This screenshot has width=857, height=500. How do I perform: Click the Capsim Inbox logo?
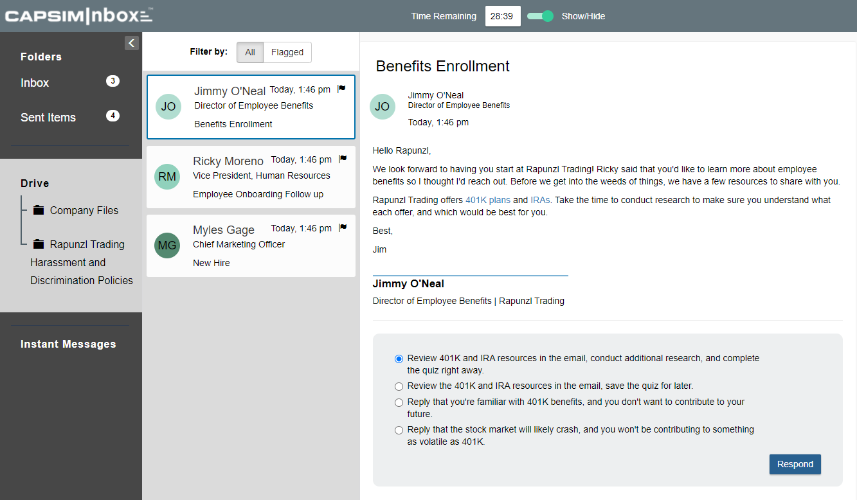click(x=79, y=16)
